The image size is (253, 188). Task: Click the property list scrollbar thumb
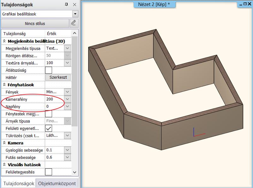pyautogui.click(x=74, y=81)
